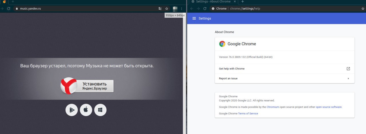Select the Yandex Music tab favicon
The width and height of the screenshot is (366, 134).
(4, 2)
